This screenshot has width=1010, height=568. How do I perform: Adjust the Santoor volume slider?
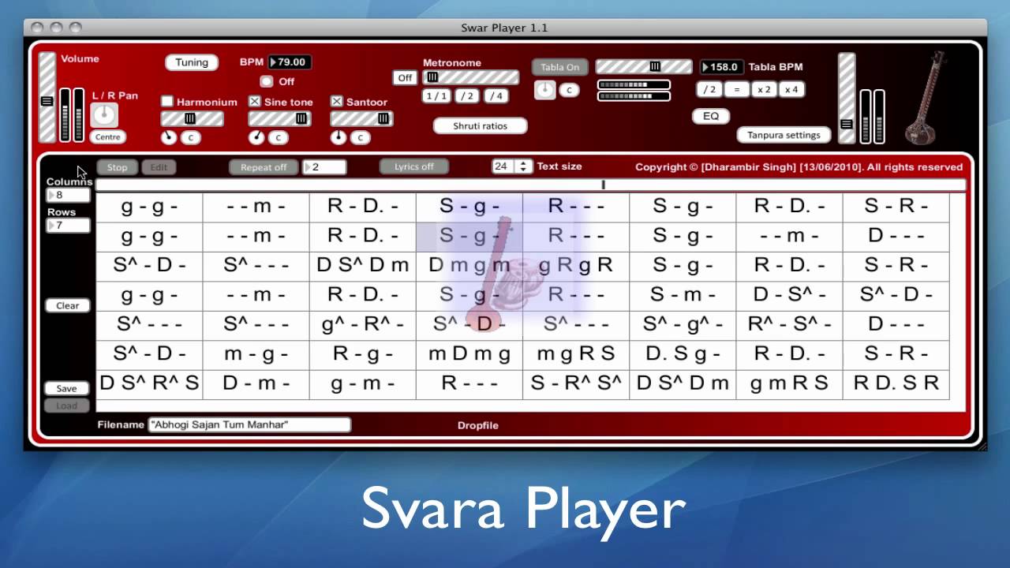pos(361,118)
